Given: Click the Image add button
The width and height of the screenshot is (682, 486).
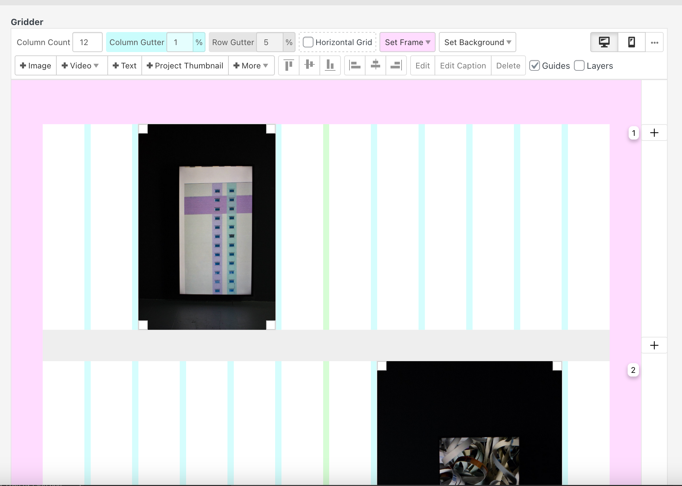Looking at the screenshot, I should pos(36,66).
